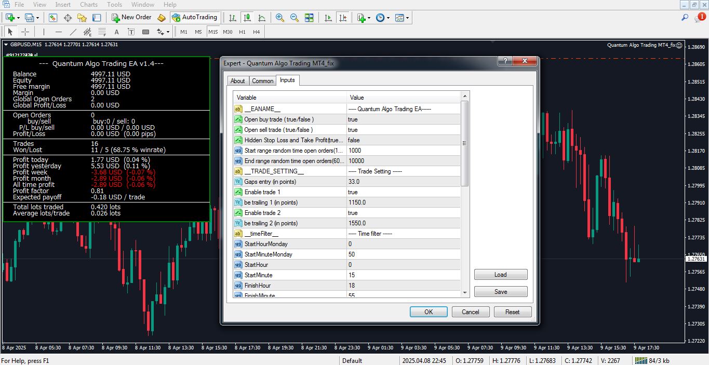This screenshot has width=709, height=365.
Task: Confirm settings with the OK button
Action: 428,312
